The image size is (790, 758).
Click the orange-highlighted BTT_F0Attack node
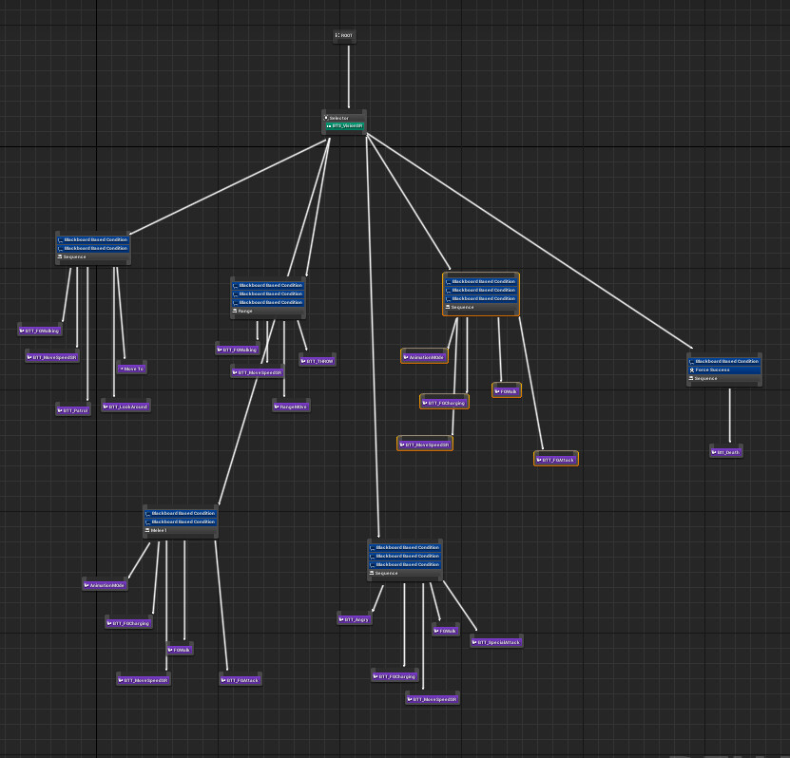[x=556, y=460]
